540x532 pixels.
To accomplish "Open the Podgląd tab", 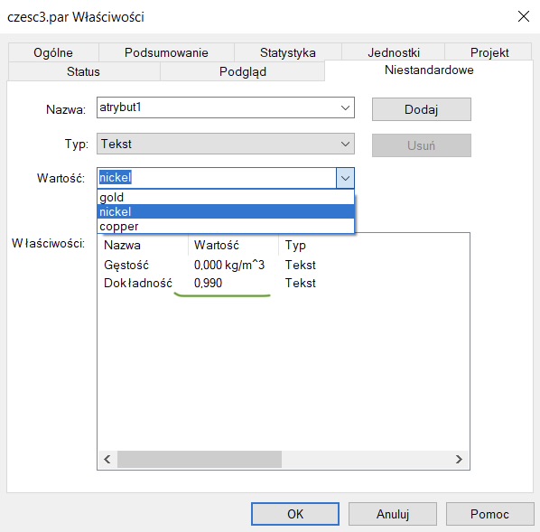I will pyautogui.click(x=242, y=71).
